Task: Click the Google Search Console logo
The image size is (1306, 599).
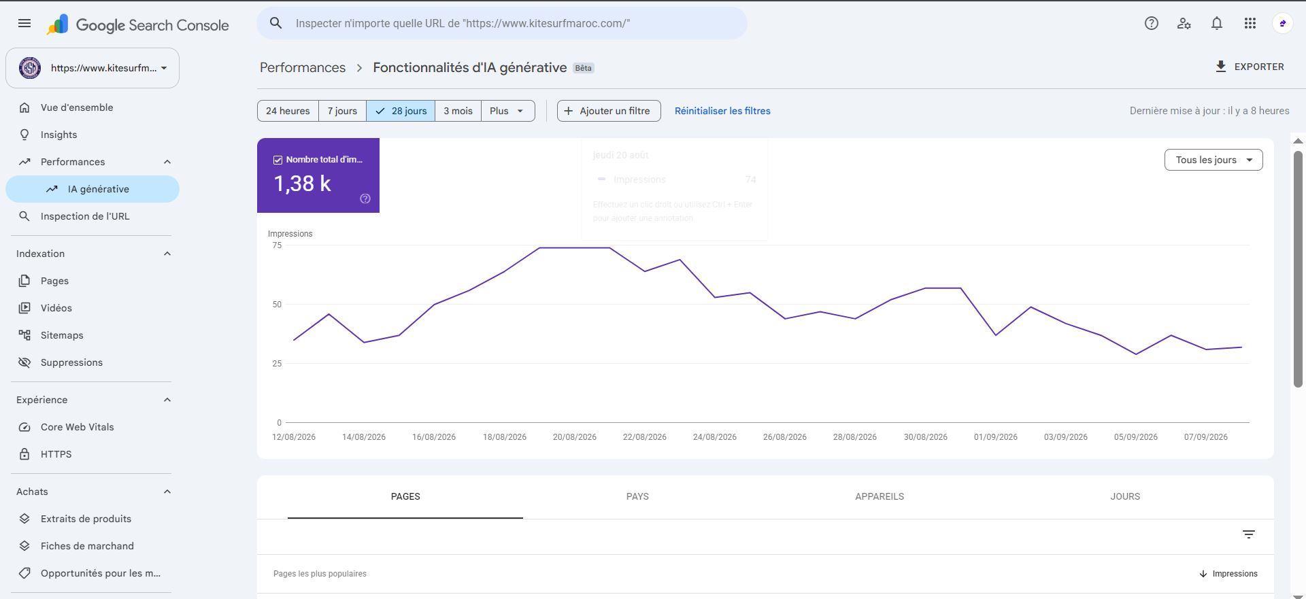Action: click(138, 25)
